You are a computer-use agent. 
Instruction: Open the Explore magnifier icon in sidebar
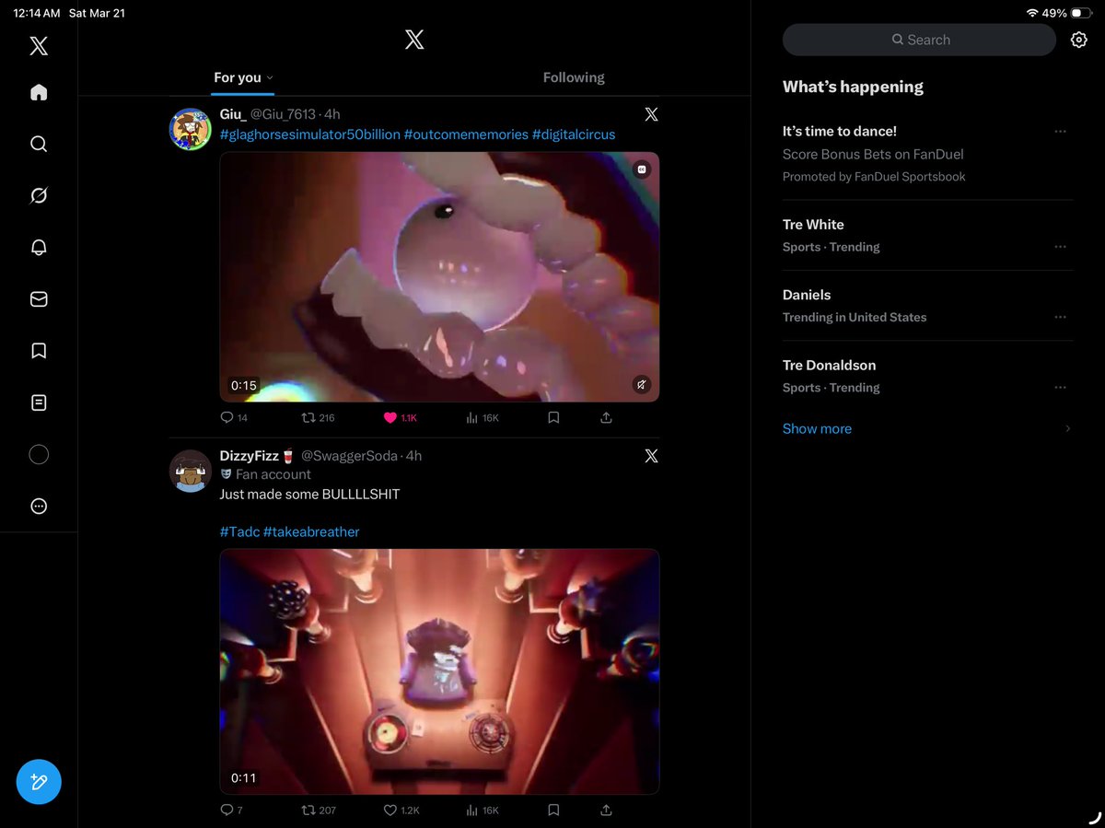pyautogui.click(x=39, y=144)
